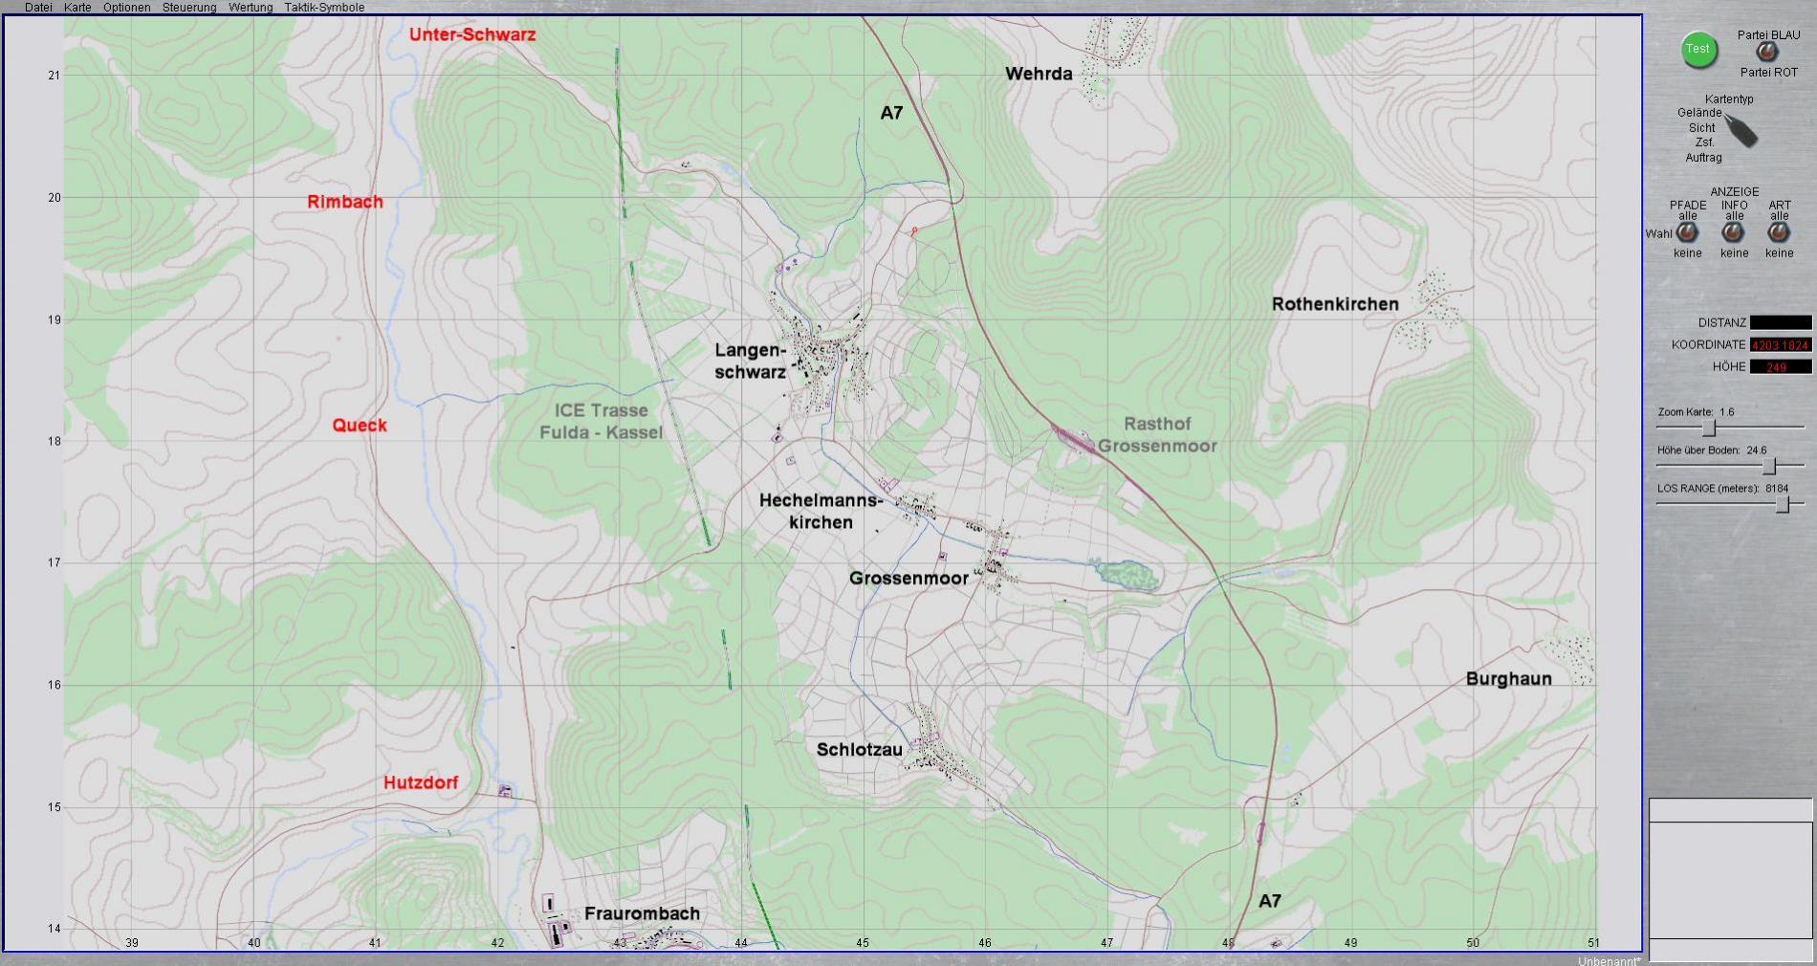Click the pond icon east of Grossenmoor
This screenshot has width=1817, height=966.
point(1128,575)
